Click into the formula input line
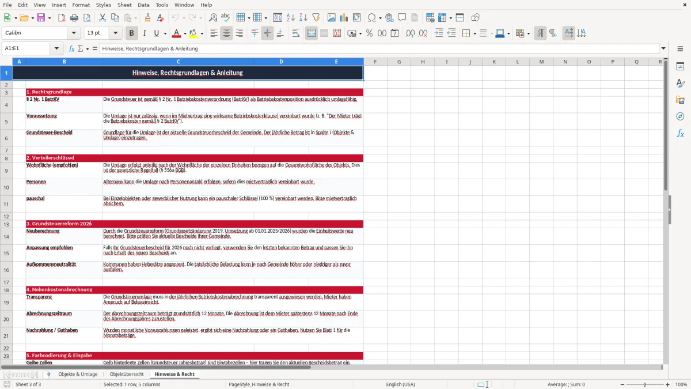691x389 pixels. coord(379,48)
